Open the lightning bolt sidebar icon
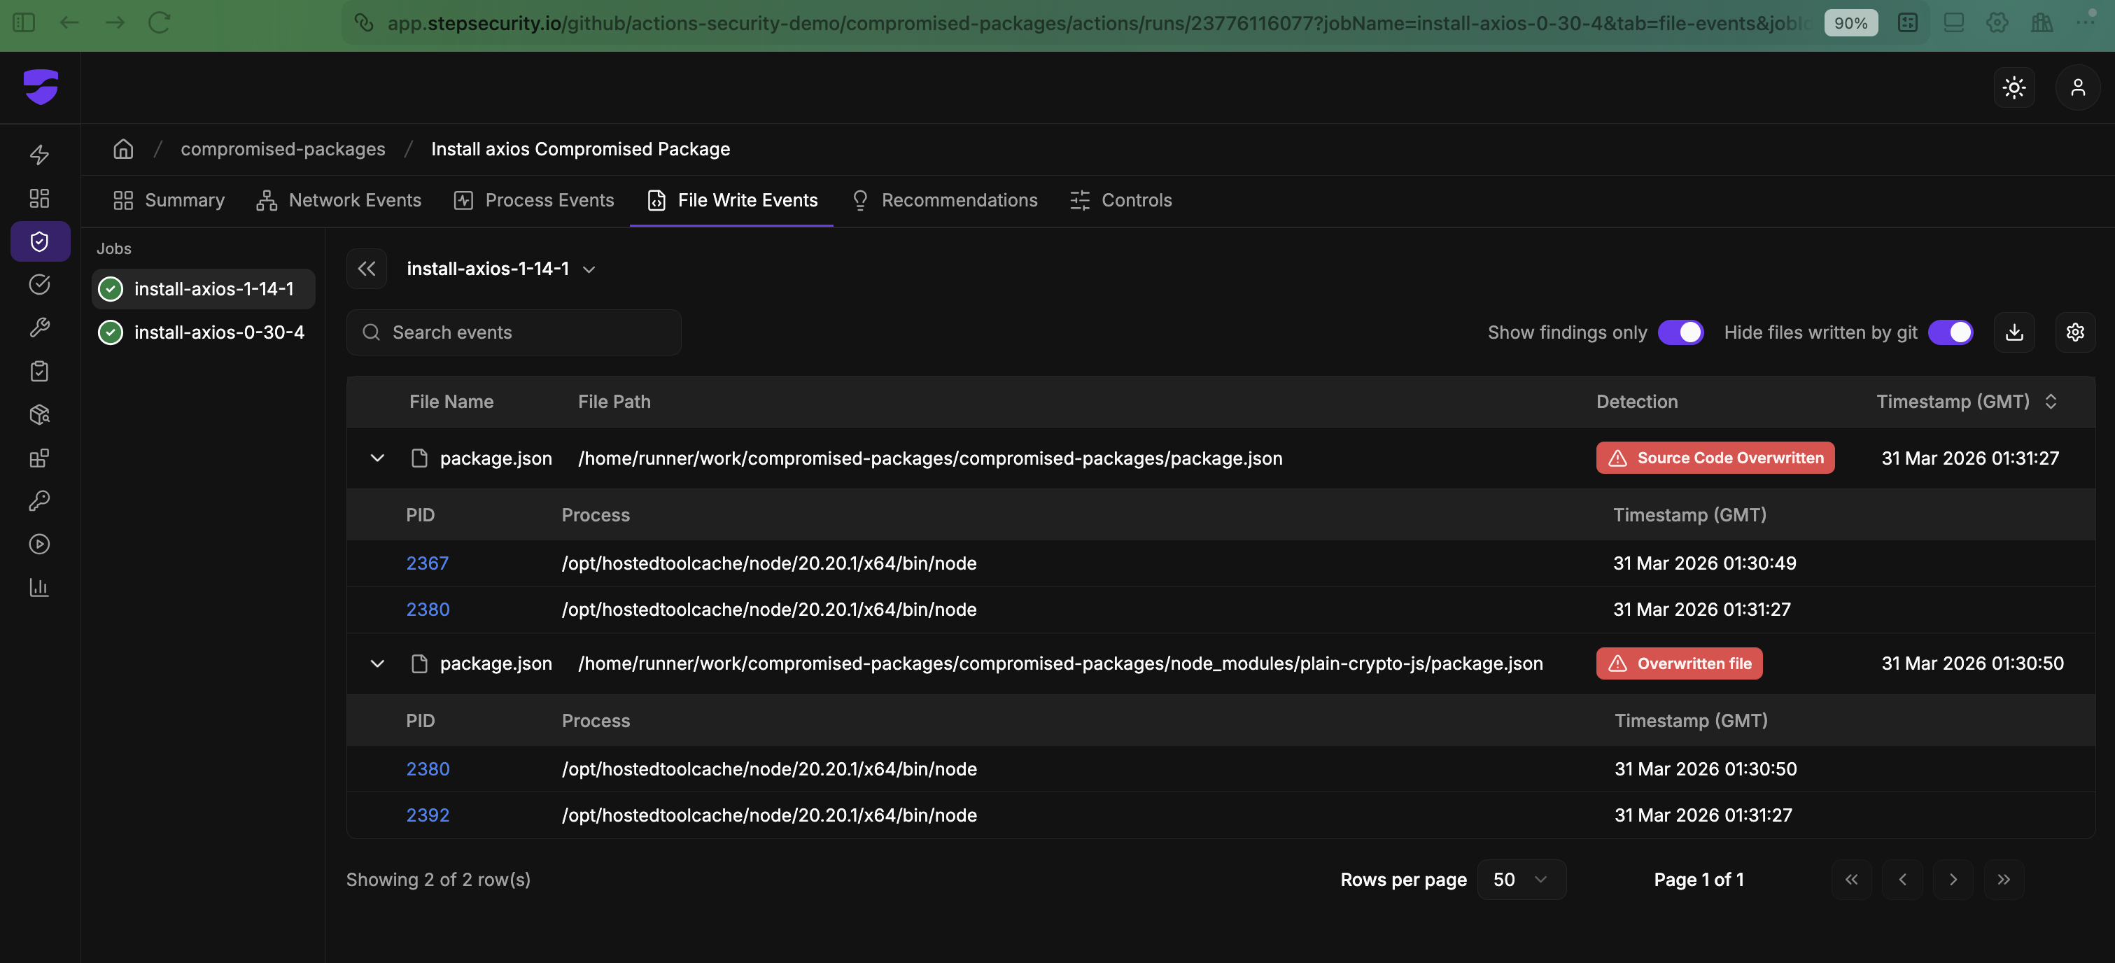The width and height of the screenshot is (2115, 963). (39, 155)
